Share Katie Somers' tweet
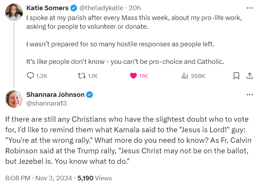The image size is (259, 187). click(249, 75)
